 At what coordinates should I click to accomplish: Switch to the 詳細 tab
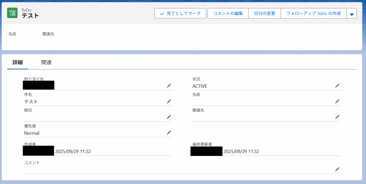pyautogui.click(x=18, y=62)
